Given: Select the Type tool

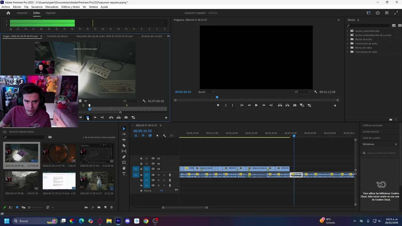Looking at the screenshot, I should tap(124, 174).
